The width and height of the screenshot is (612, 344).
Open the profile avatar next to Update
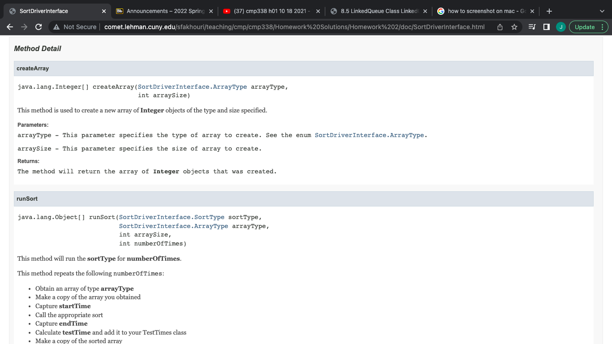(560, 27)
